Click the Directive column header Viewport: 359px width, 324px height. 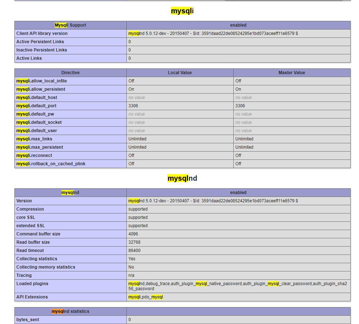70,73
